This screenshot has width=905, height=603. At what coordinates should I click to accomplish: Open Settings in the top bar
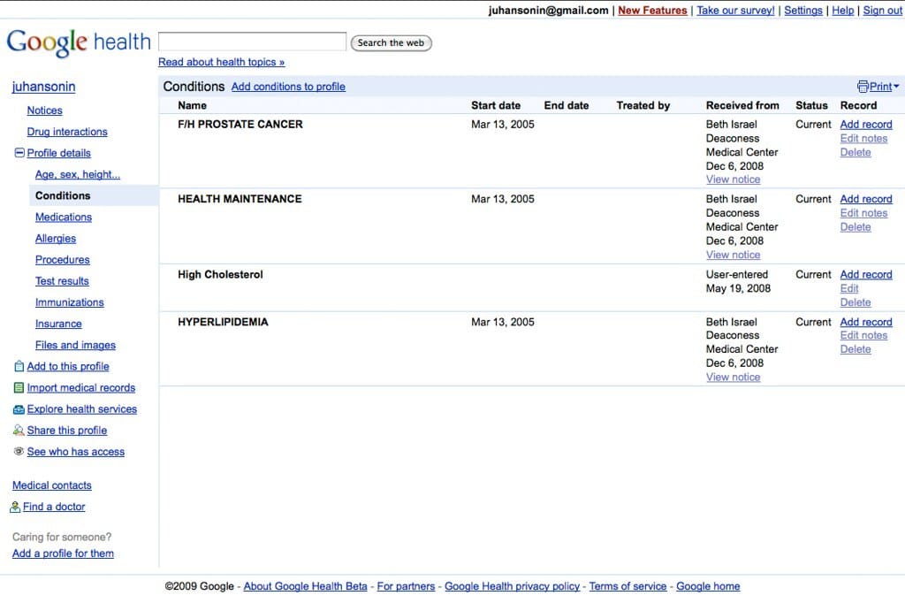pyautogui.click(x=802, y=11)
